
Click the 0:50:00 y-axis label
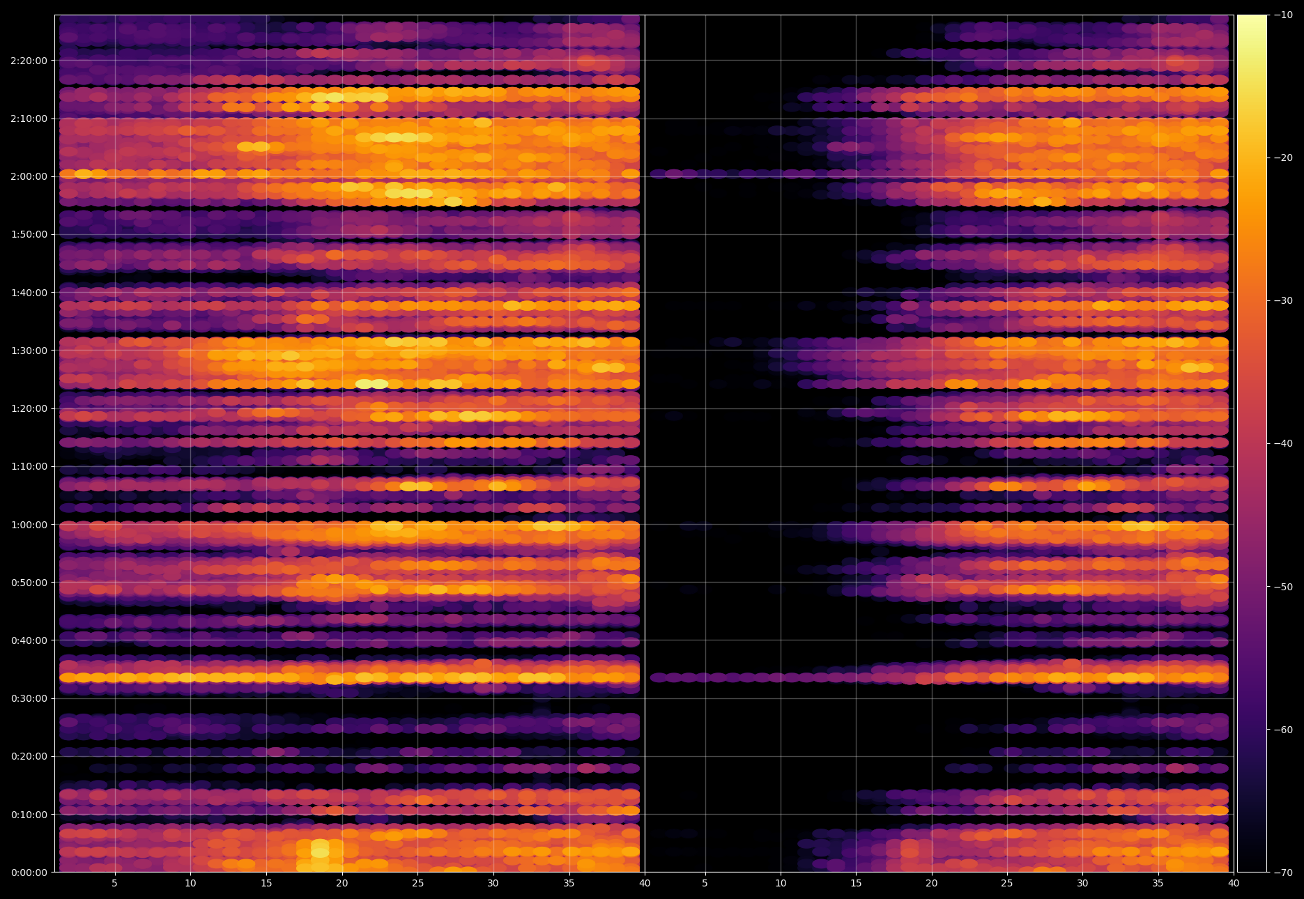(x=29, y=583)
